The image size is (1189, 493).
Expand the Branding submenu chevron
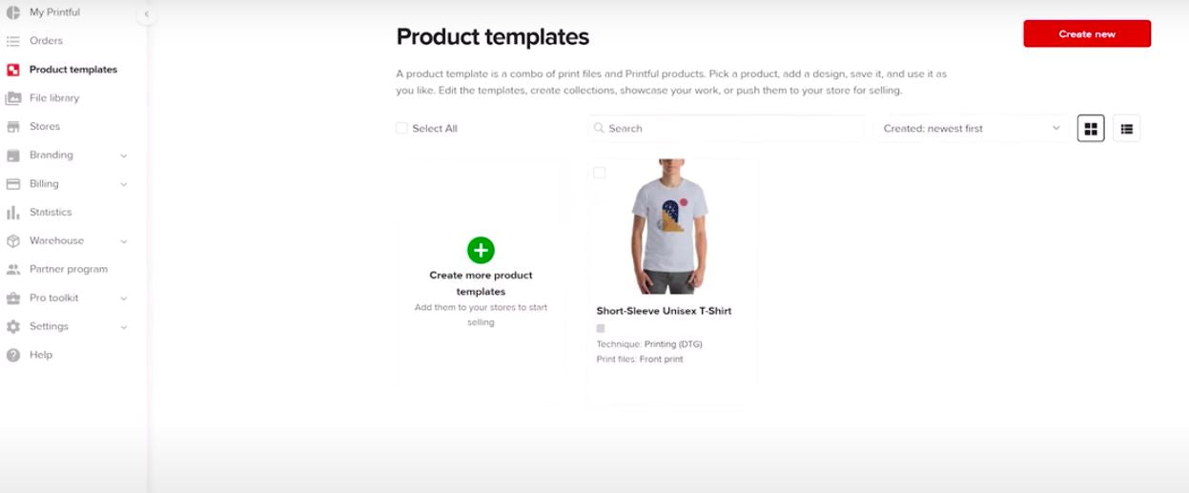124,155
